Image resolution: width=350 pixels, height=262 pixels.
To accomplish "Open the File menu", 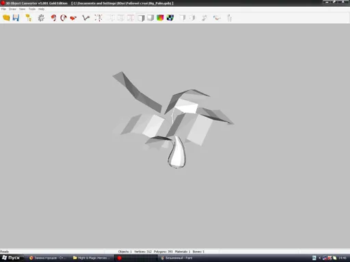I will pyautogui.click(x=3, y=9).
